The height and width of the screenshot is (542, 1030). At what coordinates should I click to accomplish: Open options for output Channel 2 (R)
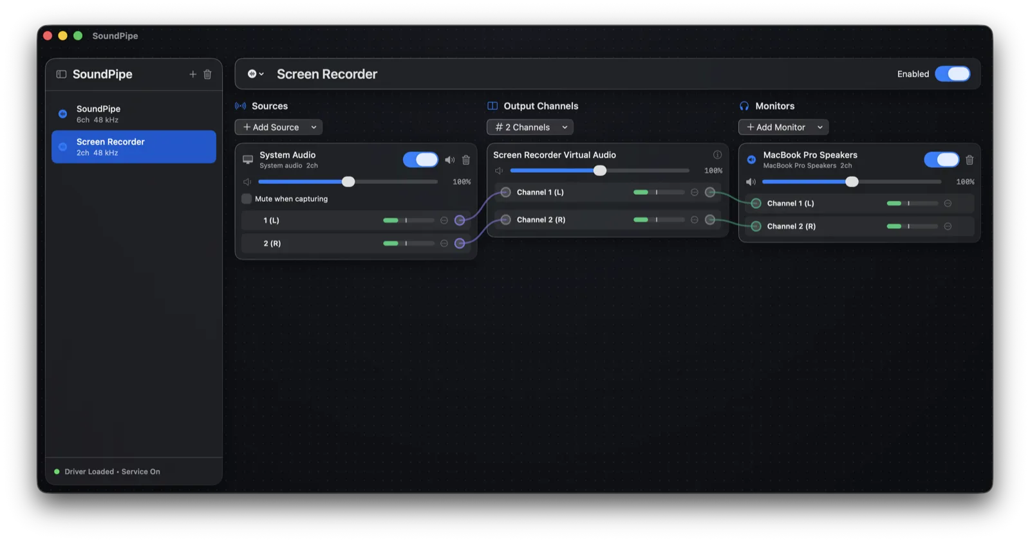695,220
